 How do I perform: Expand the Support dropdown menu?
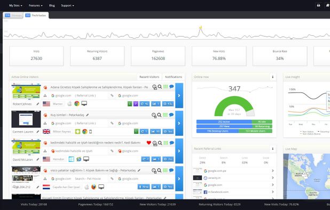coord(67,5)
